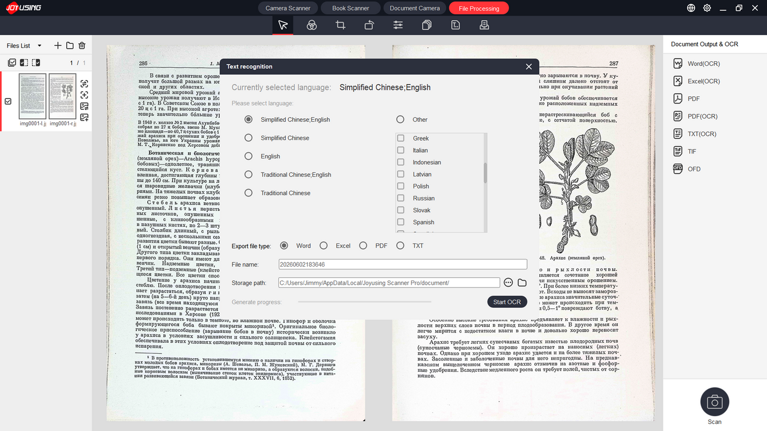Toggle the file row checkbox in Files List
Viewport: 767px width, 431px height.
(8, 101)
